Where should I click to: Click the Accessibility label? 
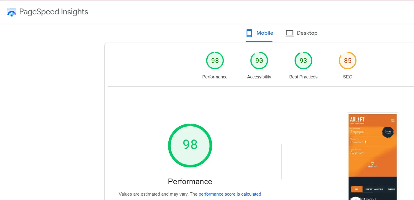(x=259, y=77)
